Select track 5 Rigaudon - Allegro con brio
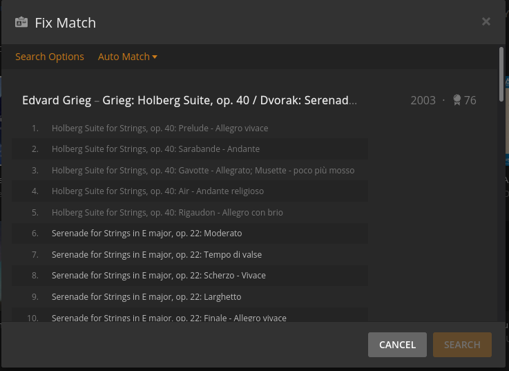Viewport: 509px width, 371px height. (x=167, y=212)
